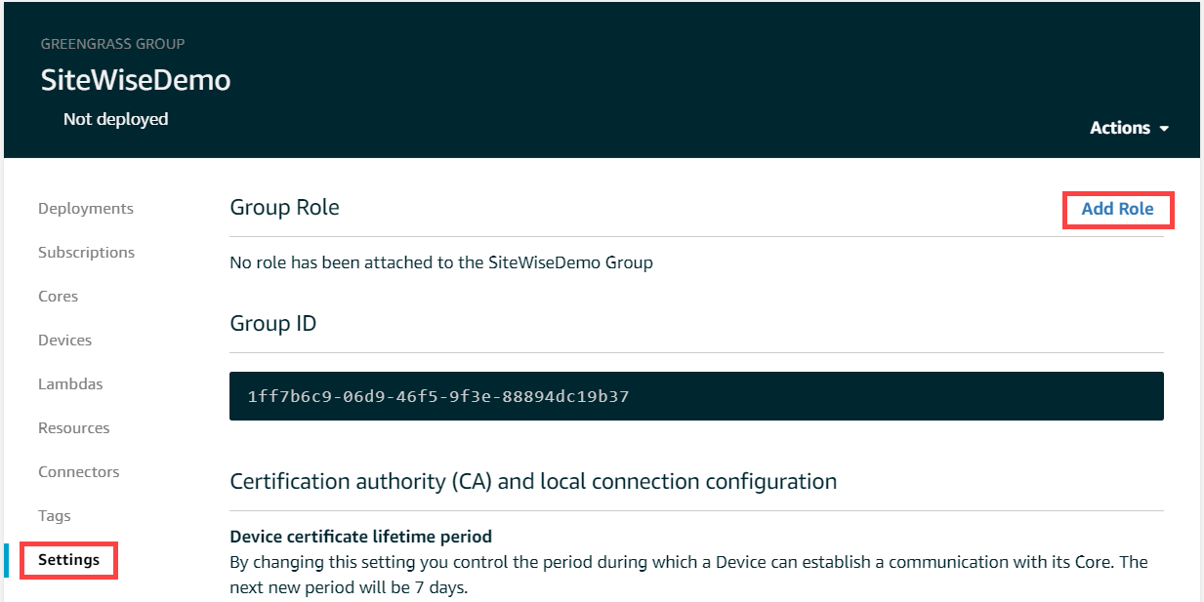Open the Lambdas section
This screenshot has height=602, width=1204.
[70, 384]
